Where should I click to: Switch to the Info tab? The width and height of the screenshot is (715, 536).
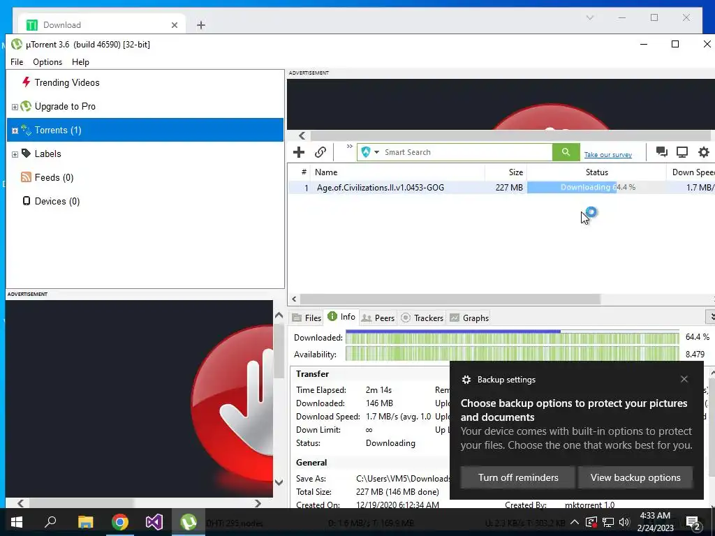coord(341,317)
